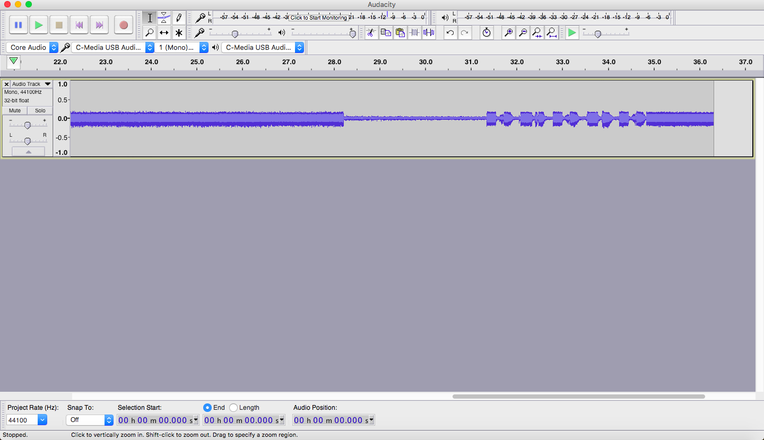Select the Draw (pencil) tool
Viewport: 764px width, 440px height.
[179, 18]
